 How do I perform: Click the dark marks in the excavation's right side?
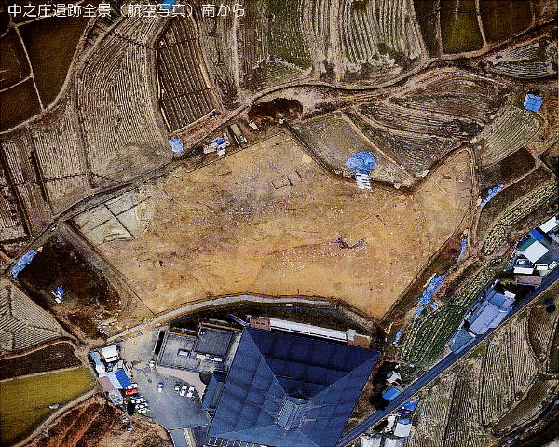click(x=350, y=244)
